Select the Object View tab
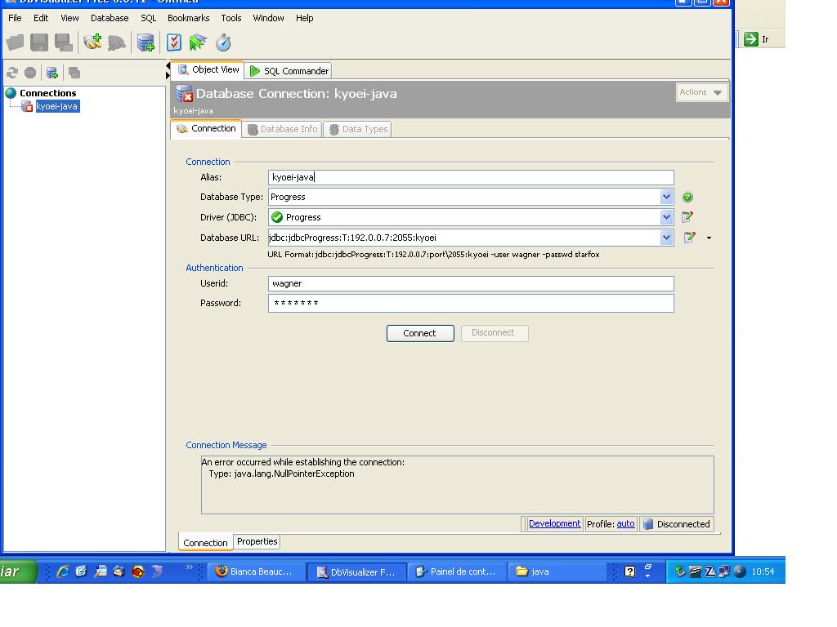837x627 pixels. coord(208,70)
